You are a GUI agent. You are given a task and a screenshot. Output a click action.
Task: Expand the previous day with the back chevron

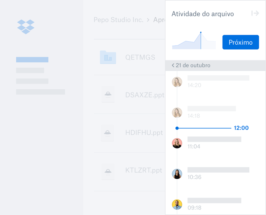pyautogui.click(x=173, y=65)
